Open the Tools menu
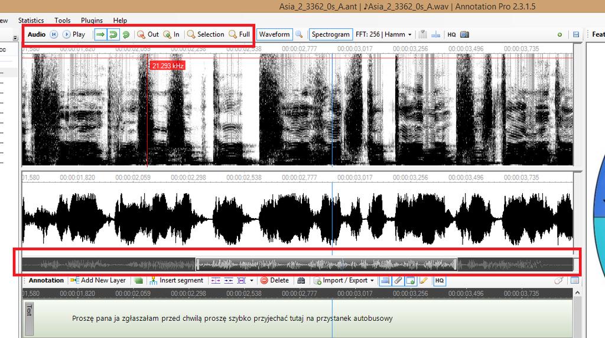605x338 pixels. 63,21
